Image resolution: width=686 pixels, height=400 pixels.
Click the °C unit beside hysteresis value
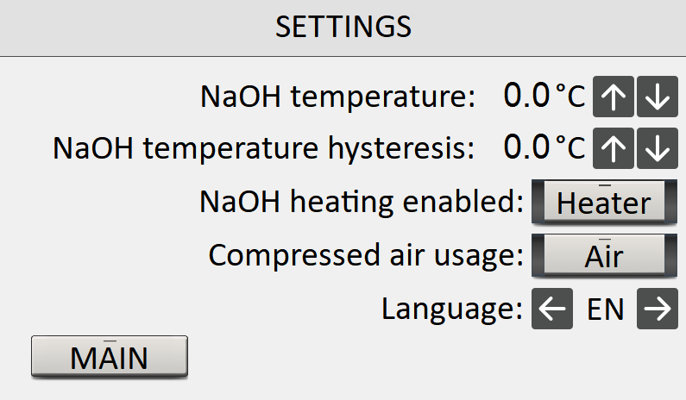coord(570,148)
